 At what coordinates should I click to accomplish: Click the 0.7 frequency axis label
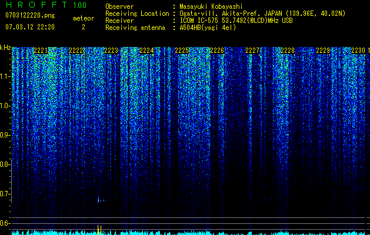point(4,194)
